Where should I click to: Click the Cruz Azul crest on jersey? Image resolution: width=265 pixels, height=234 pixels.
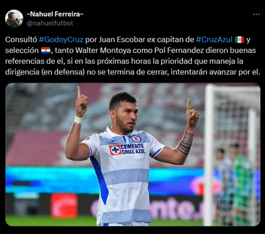tap(136, 138)
